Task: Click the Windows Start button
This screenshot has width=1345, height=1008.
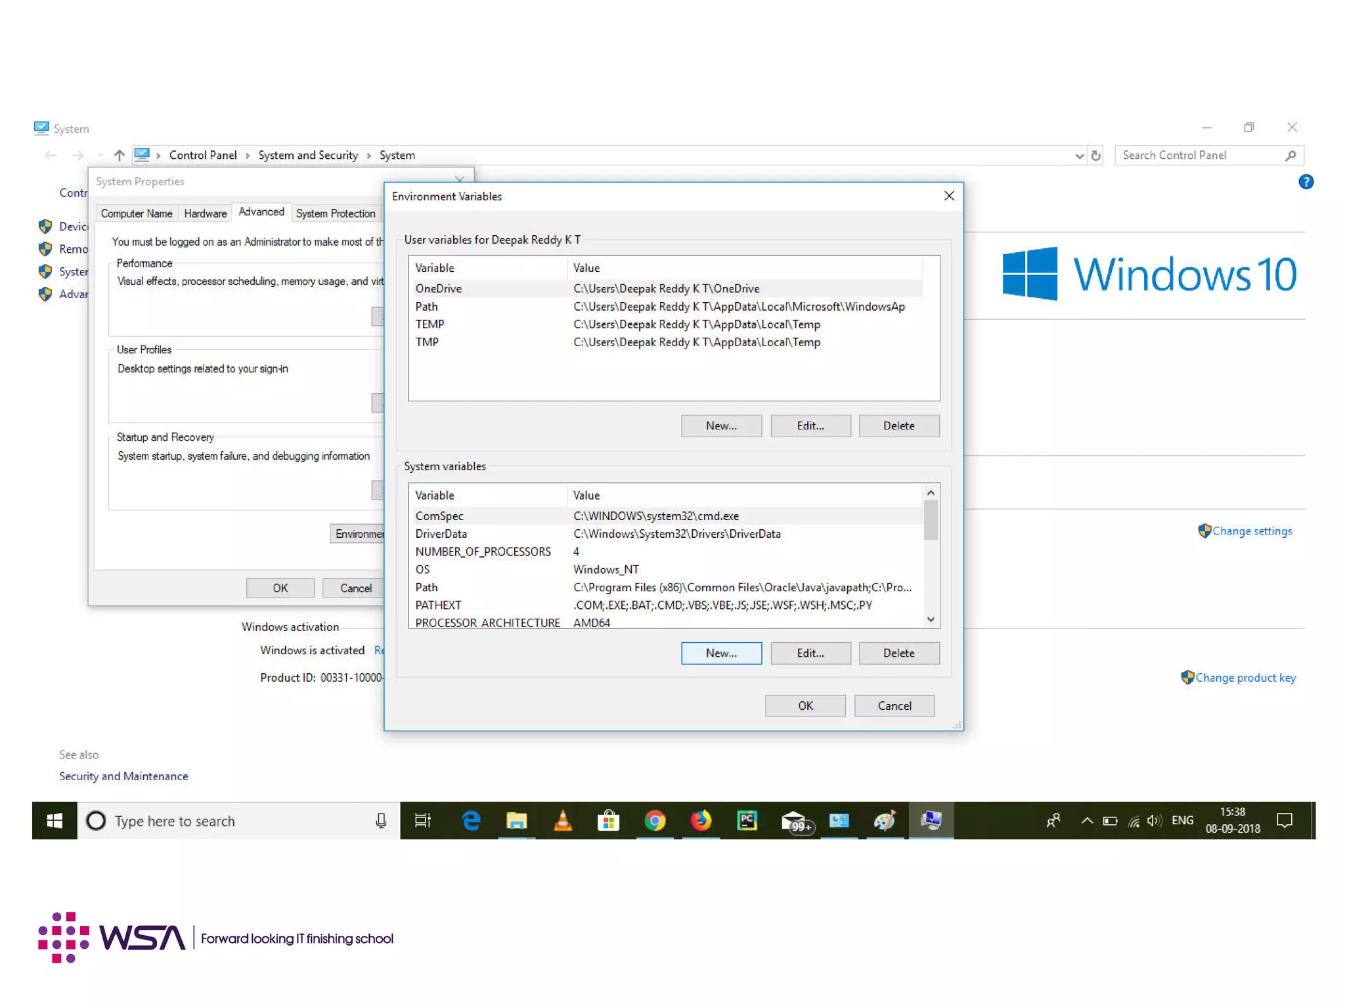Action: (x=55, y=820)
